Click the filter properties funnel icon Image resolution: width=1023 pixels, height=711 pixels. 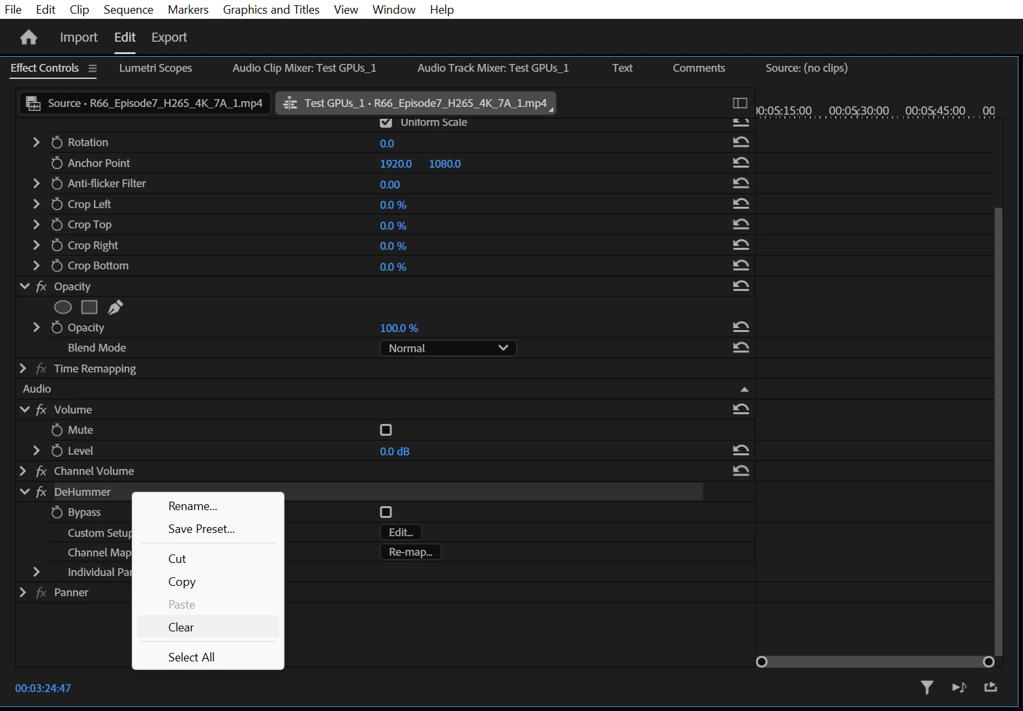[x=927, y=687]
